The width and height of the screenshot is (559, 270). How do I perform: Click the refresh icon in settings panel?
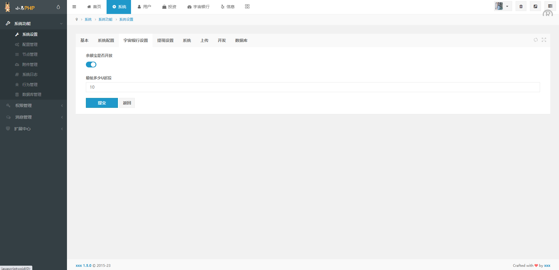535,40
